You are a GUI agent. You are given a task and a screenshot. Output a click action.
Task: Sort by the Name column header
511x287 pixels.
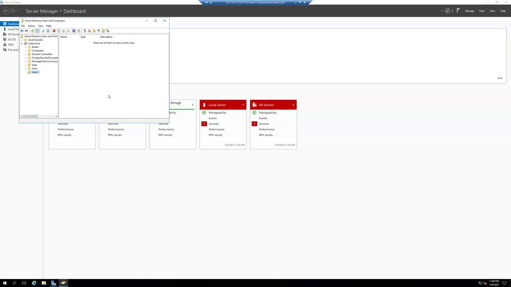[69, 37]
